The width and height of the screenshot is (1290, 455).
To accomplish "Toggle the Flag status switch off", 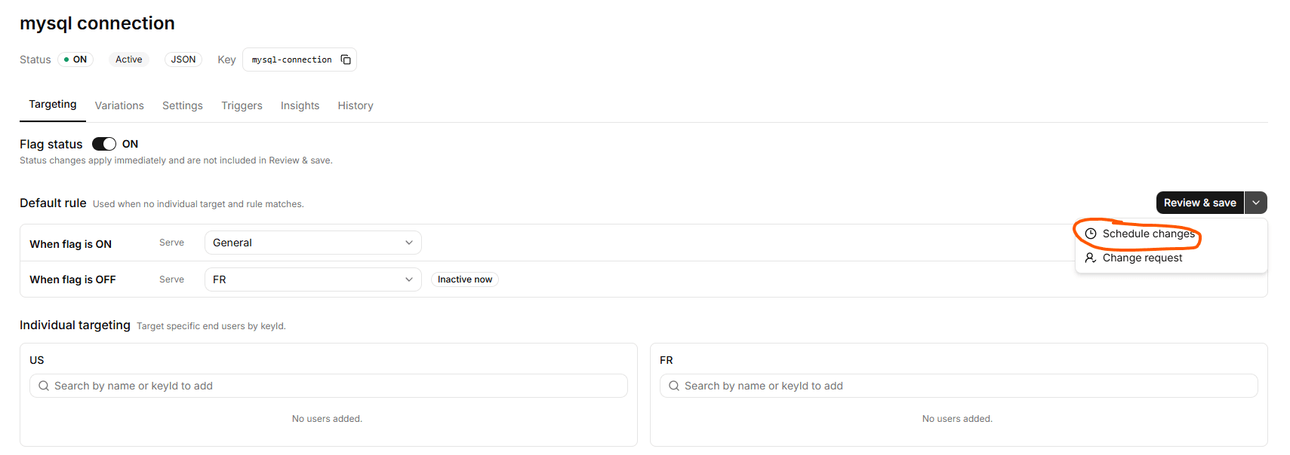I will [104, 144].
